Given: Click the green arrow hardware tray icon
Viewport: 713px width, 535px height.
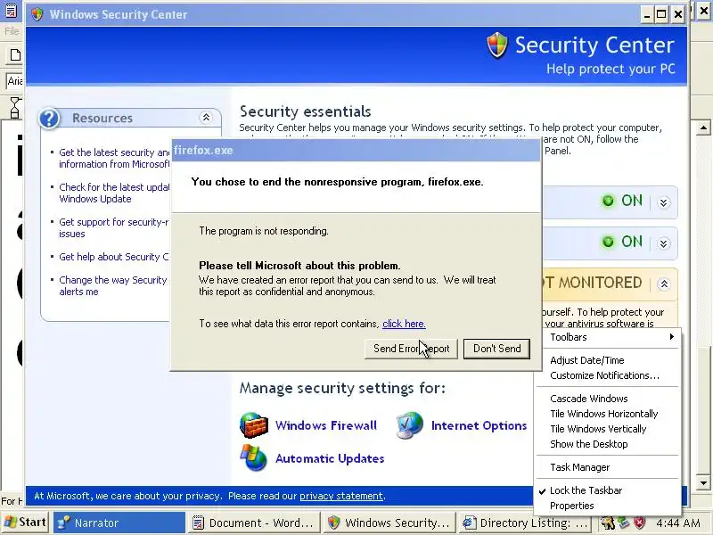Looking at the screenshot, I should (623, 523).
